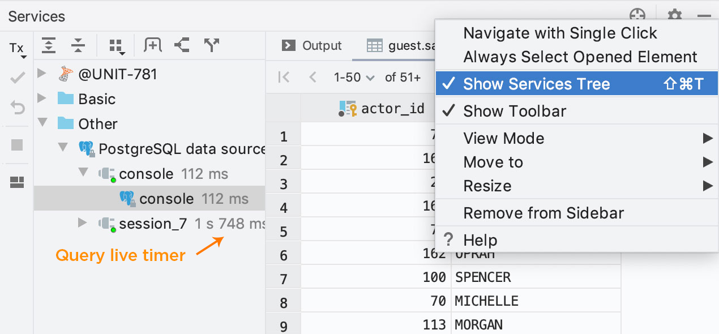The image size is (719, 334).
Task: Open the 1-50 page size selector
Action: click(x=354, y=78)
